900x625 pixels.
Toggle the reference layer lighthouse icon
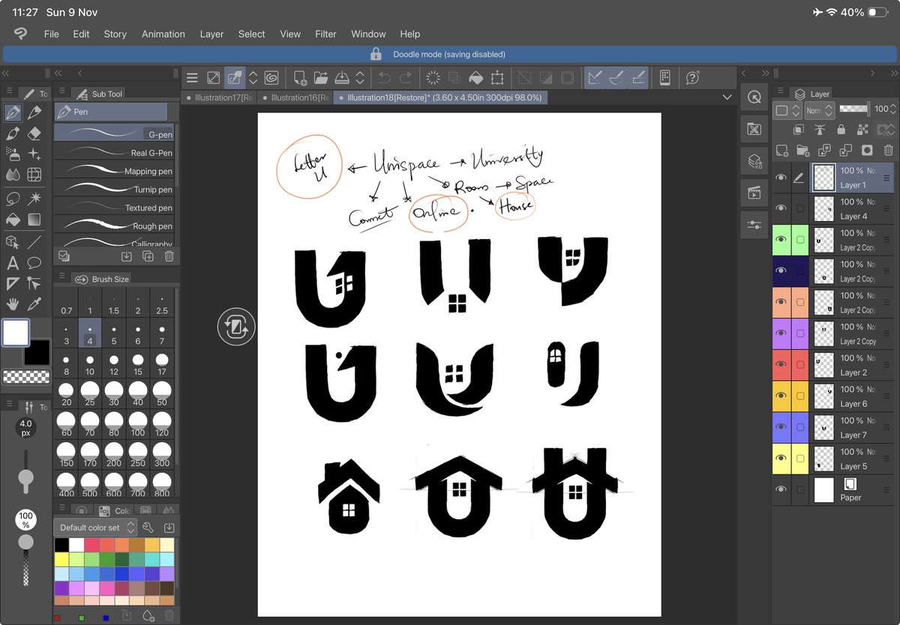[x=821, y=130]
